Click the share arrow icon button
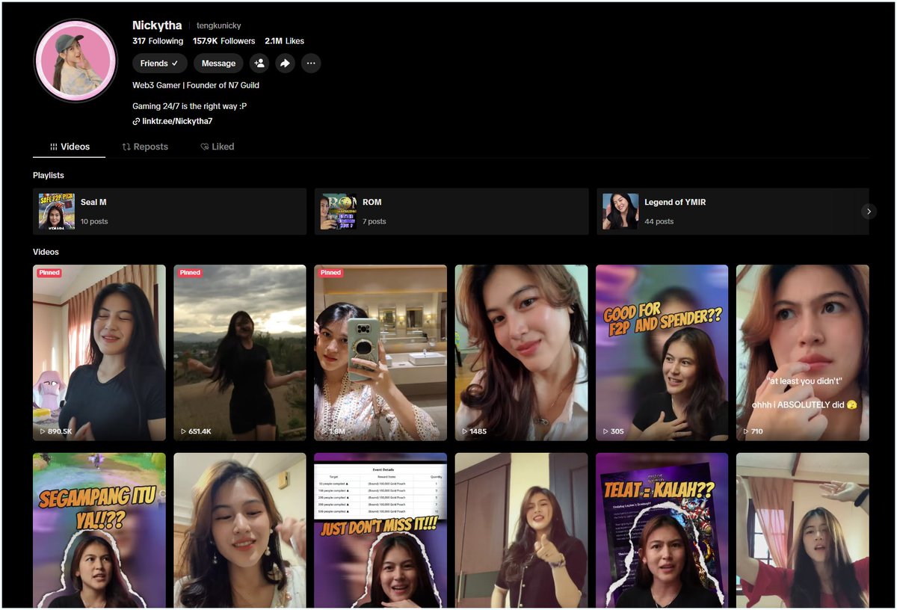Viewport: 897px width, 610px height. coord(285,64)
